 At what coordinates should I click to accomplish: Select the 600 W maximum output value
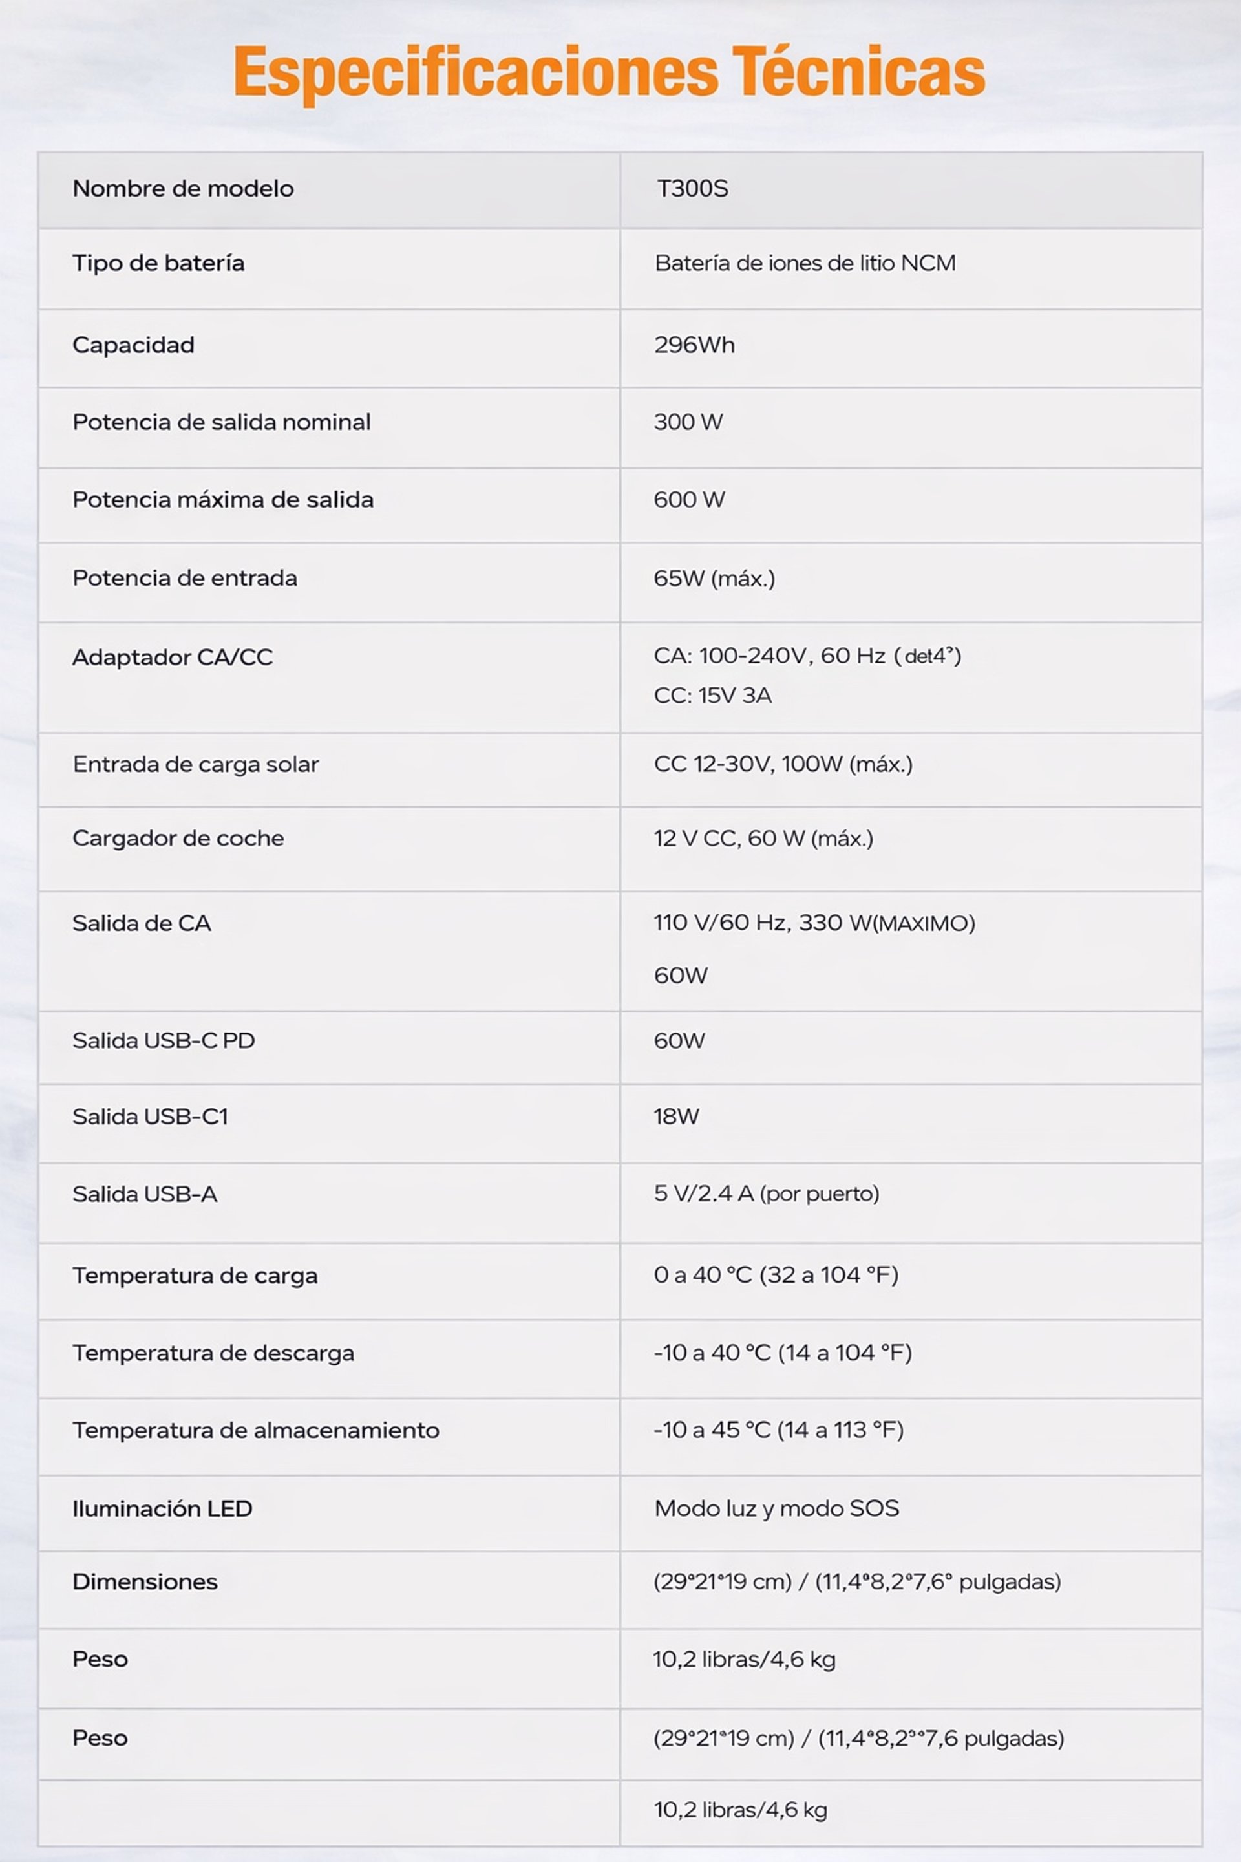point(688,500)
